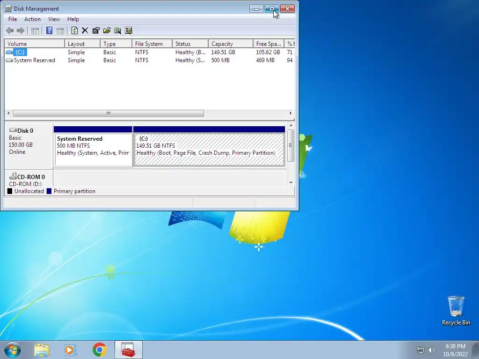Toggle the action pane toolbar icon
479x359 pixels.
(x=60, y=30)
